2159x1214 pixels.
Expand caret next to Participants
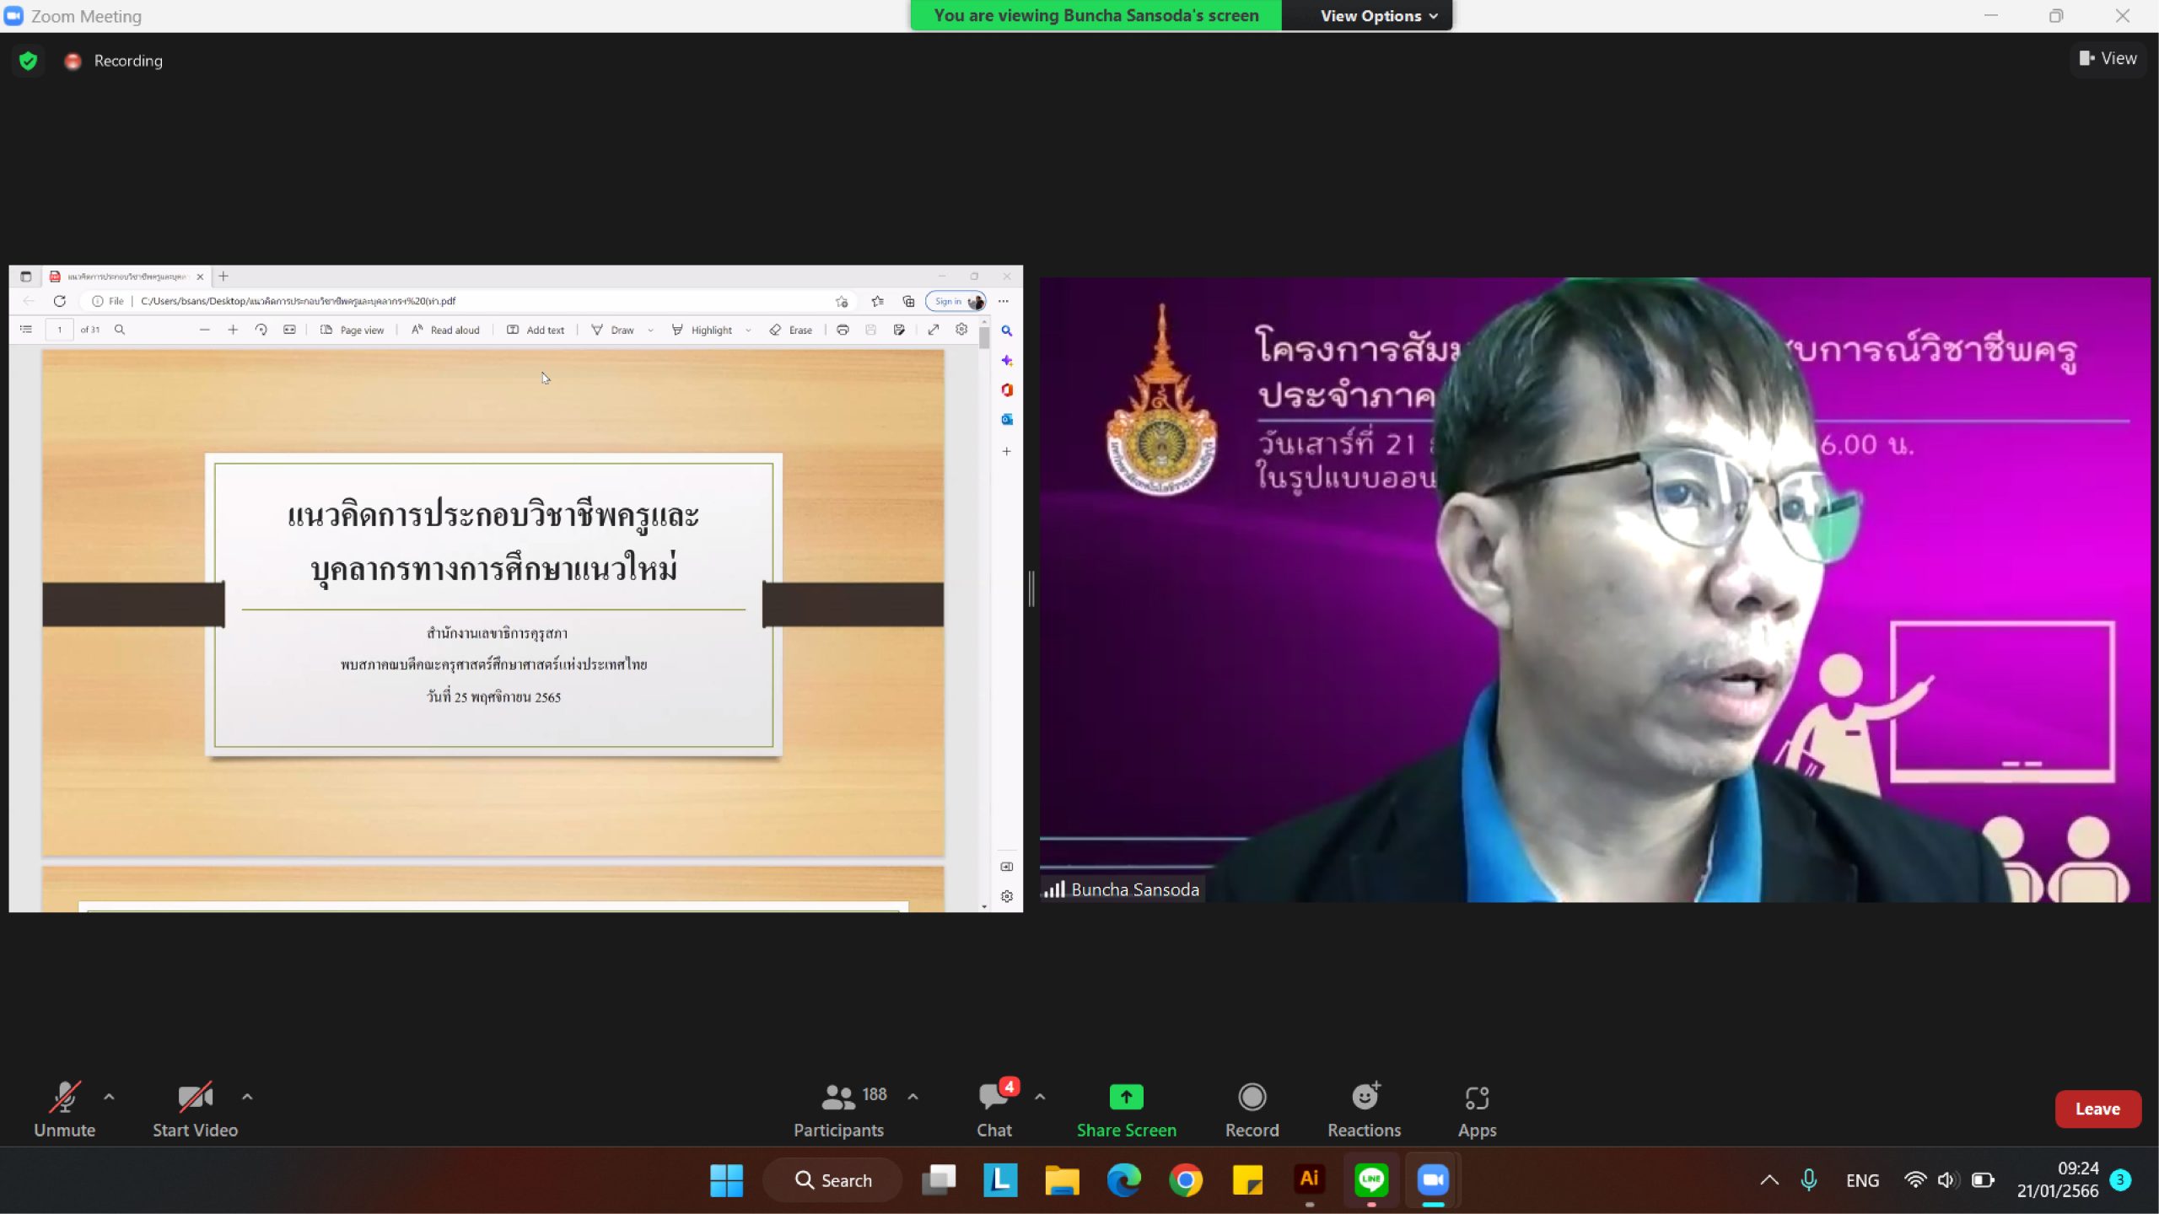(913, 1096)
